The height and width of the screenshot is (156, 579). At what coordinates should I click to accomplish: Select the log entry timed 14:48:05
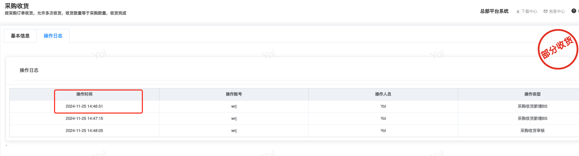84,131
